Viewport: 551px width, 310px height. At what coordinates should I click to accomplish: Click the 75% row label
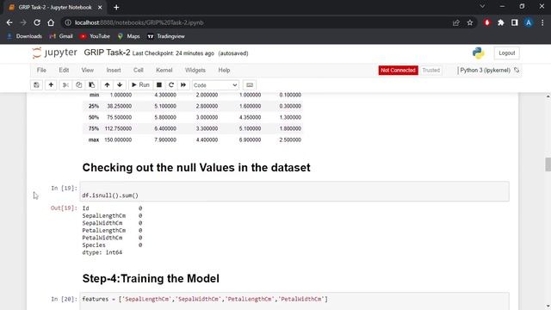tap(94, 128)
